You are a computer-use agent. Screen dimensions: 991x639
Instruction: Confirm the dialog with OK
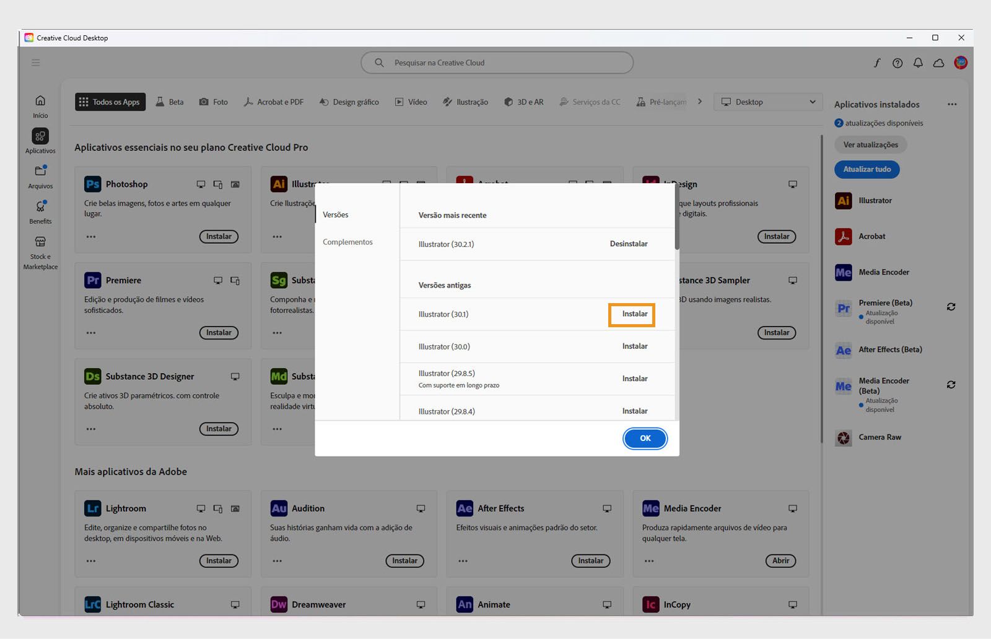click(x=645, y=438)
